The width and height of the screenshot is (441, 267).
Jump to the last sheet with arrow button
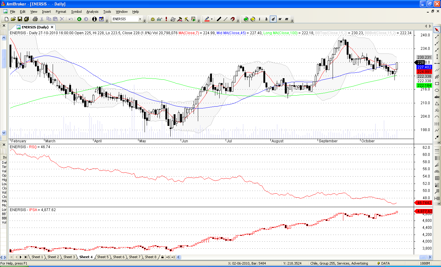(x=26, y=257)
